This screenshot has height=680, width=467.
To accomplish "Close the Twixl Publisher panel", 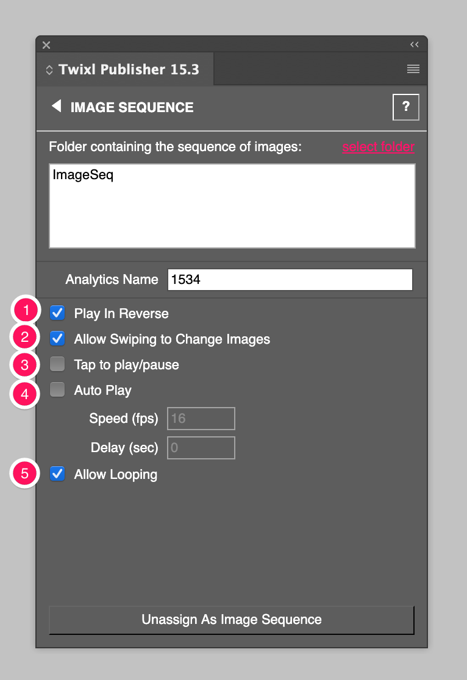I will click(x=46, y=44).
